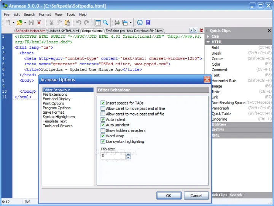This screenshot has width=274, height=206.
Task: Toggle Auto indent checkbox
Action: 103,119
